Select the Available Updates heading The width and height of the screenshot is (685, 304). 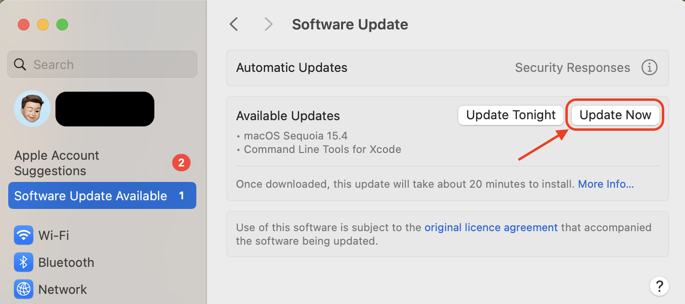pos(288,115)
